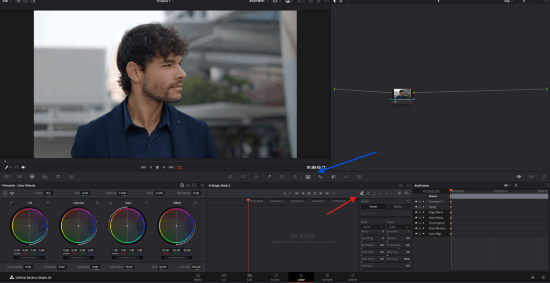Open Magic Mask palette options menu
The width and height of the screenshot is (550, 283).
coord(409,185)
